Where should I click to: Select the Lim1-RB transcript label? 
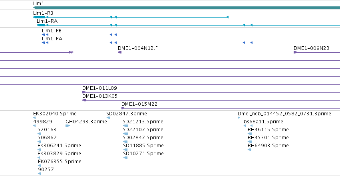43,13
